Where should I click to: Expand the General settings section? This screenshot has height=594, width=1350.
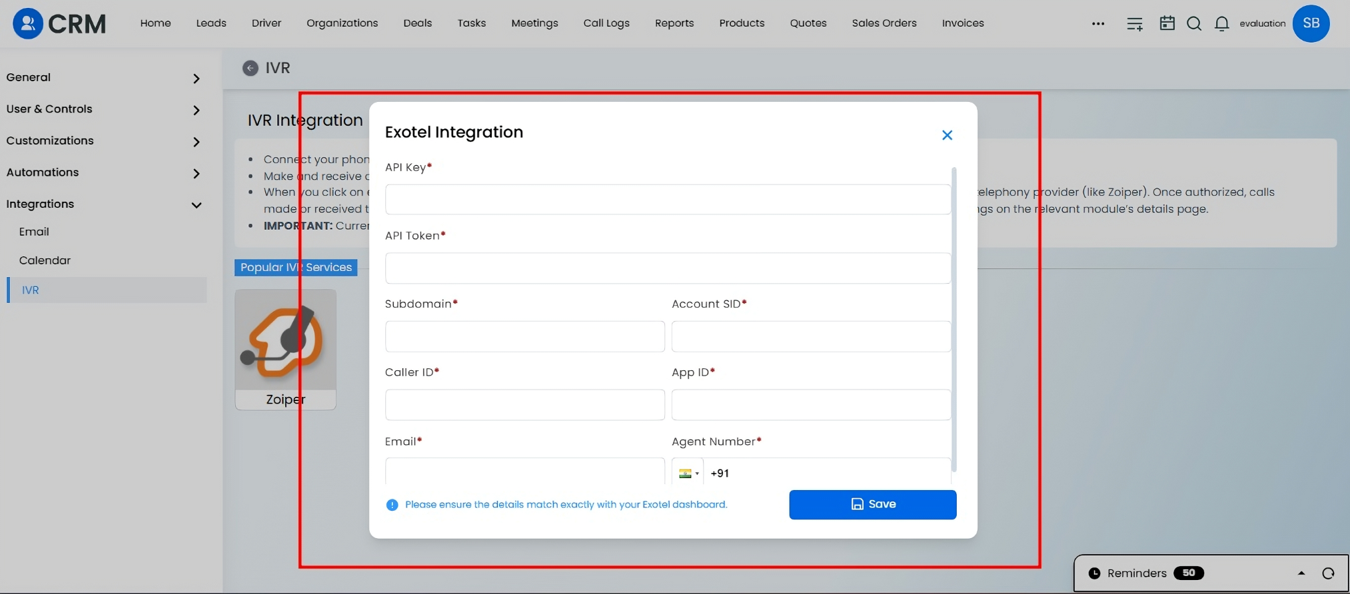[x=103, y=78]
